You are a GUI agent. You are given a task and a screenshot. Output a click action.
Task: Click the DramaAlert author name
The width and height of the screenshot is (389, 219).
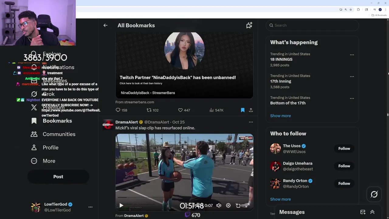[127, 122]
